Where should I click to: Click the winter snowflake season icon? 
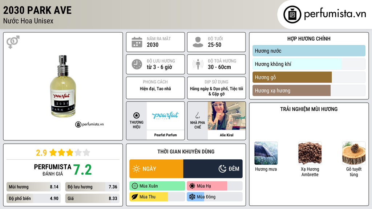click(192, 197)
